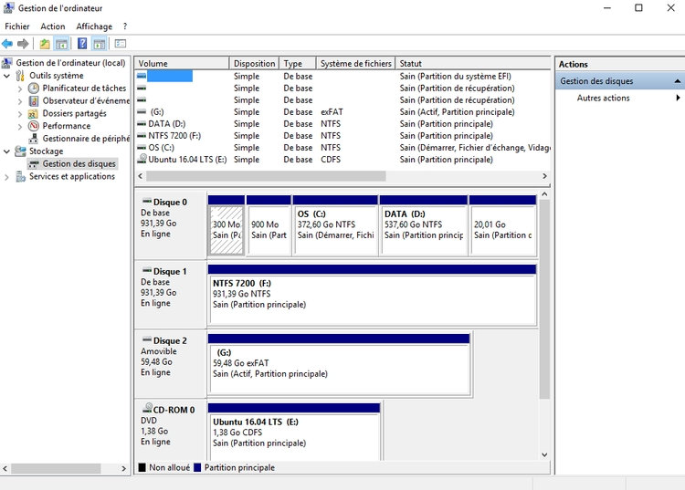Expand the Services et applications node

pyautogui.click(x=7, y=177)
